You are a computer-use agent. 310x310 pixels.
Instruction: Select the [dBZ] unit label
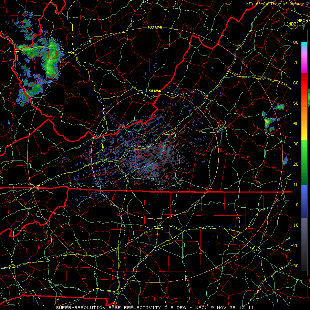[293, 24]
